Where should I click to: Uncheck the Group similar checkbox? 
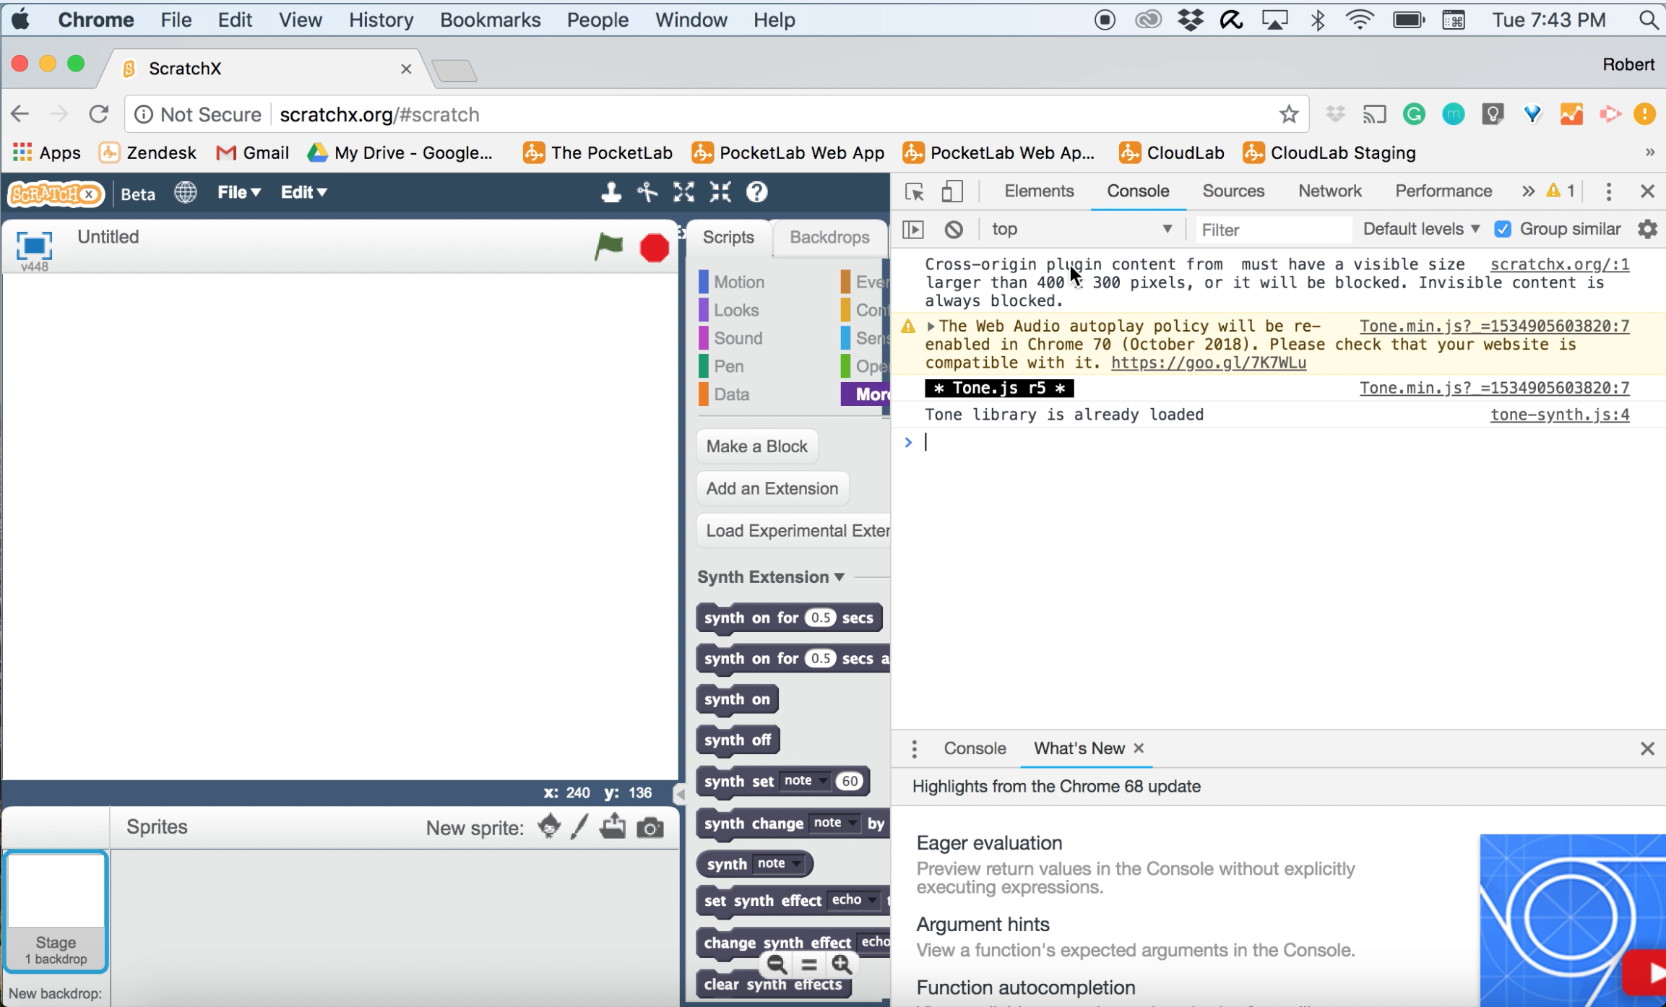pos(1503,228)
